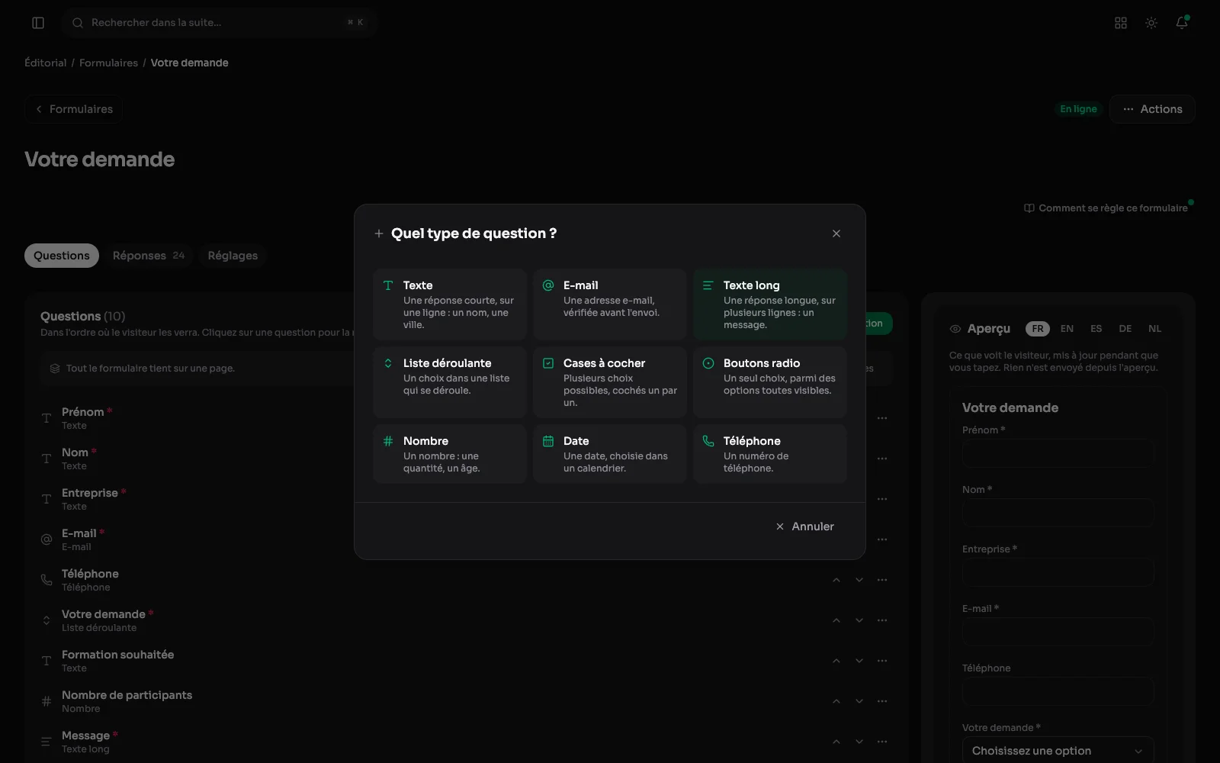1220x763 pixels.
Task: Select ES preview language
Action: 1096,329
